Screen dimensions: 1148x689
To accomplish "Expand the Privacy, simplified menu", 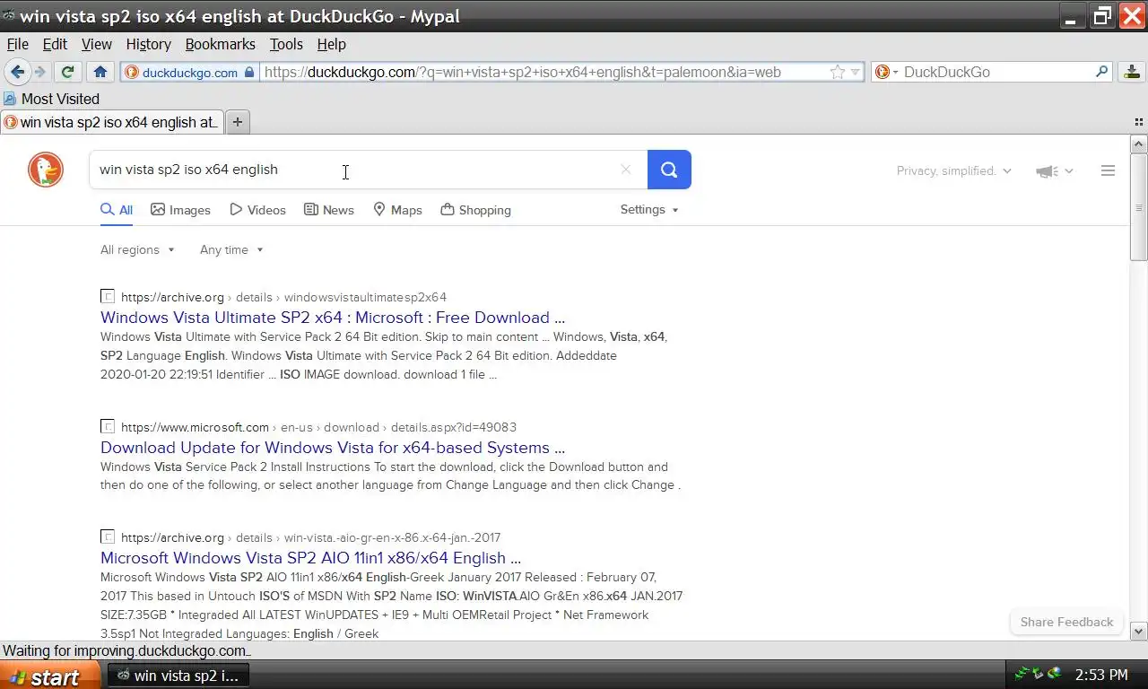I will [x=954, y=170].
